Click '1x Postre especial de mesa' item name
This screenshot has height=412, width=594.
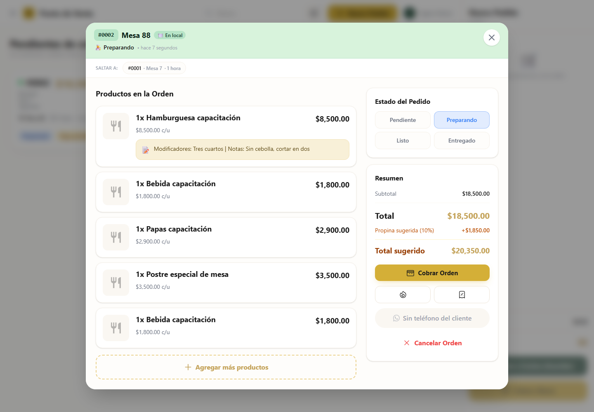pos(182,274)
